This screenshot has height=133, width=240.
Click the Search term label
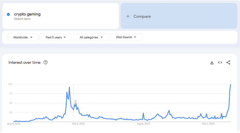tap(22, 19)
